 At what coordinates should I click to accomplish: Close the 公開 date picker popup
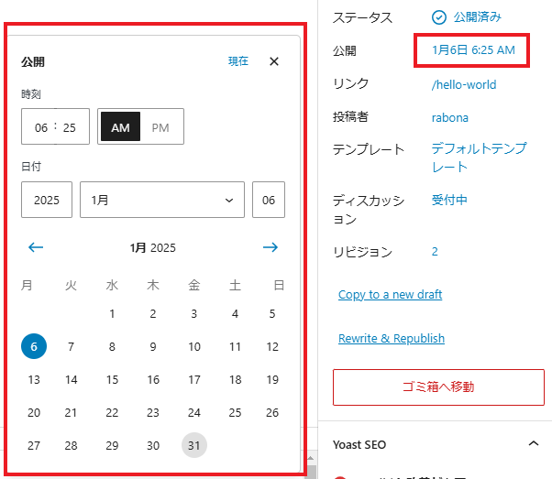point(273,61)
